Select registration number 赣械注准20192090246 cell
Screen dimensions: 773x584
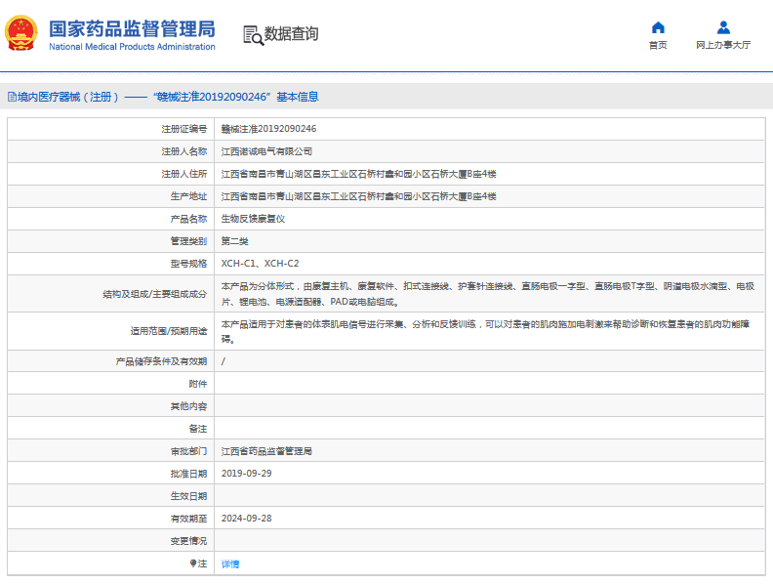(x=268, y=129)
